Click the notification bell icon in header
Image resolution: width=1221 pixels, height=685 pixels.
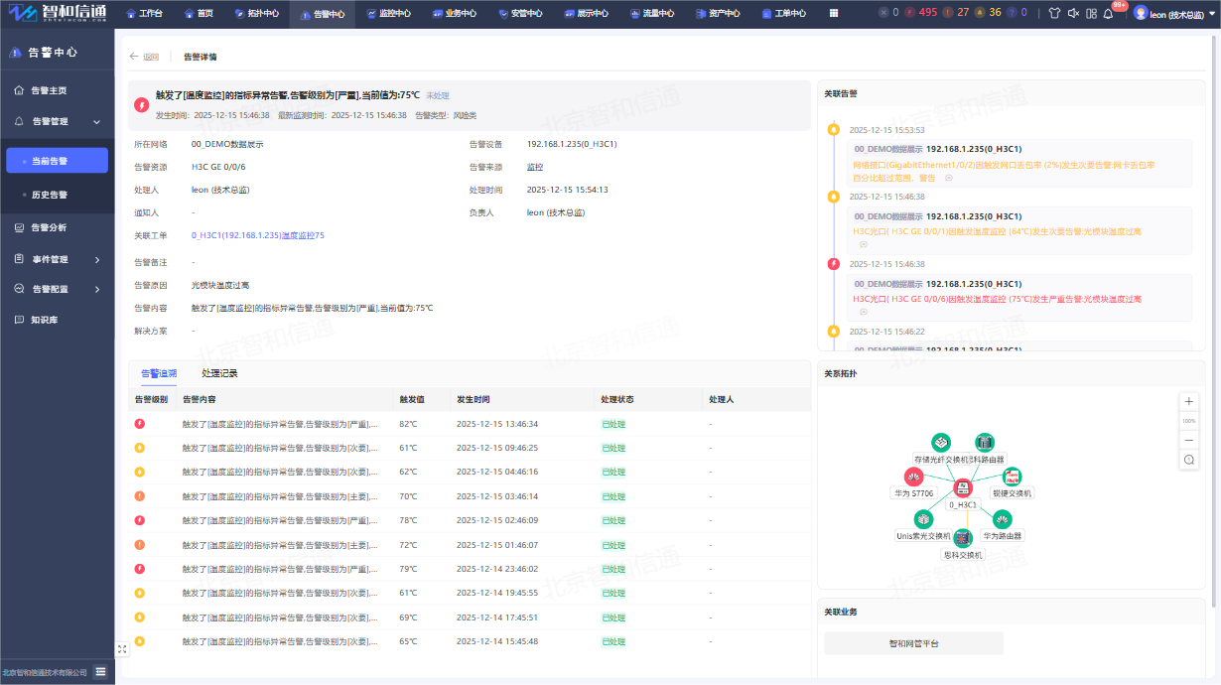pyautogui.click(x=1108, y=14)
